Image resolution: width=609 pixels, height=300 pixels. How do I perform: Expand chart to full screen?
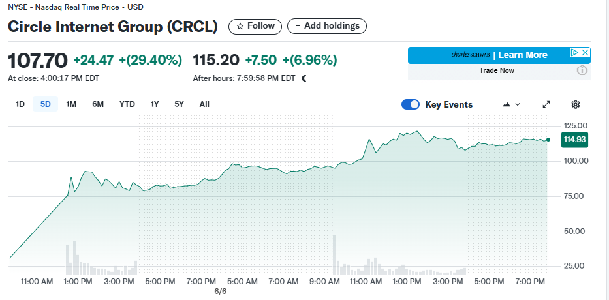point(546,104)
